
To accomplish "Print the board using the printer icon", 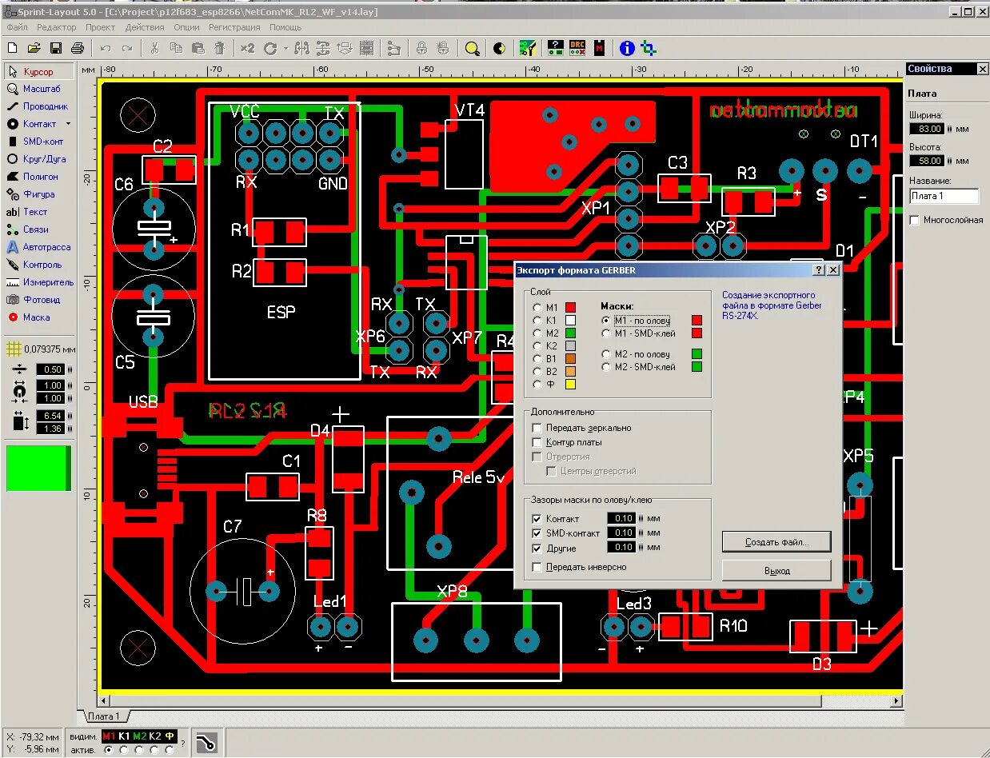I will tap(78, 49).
